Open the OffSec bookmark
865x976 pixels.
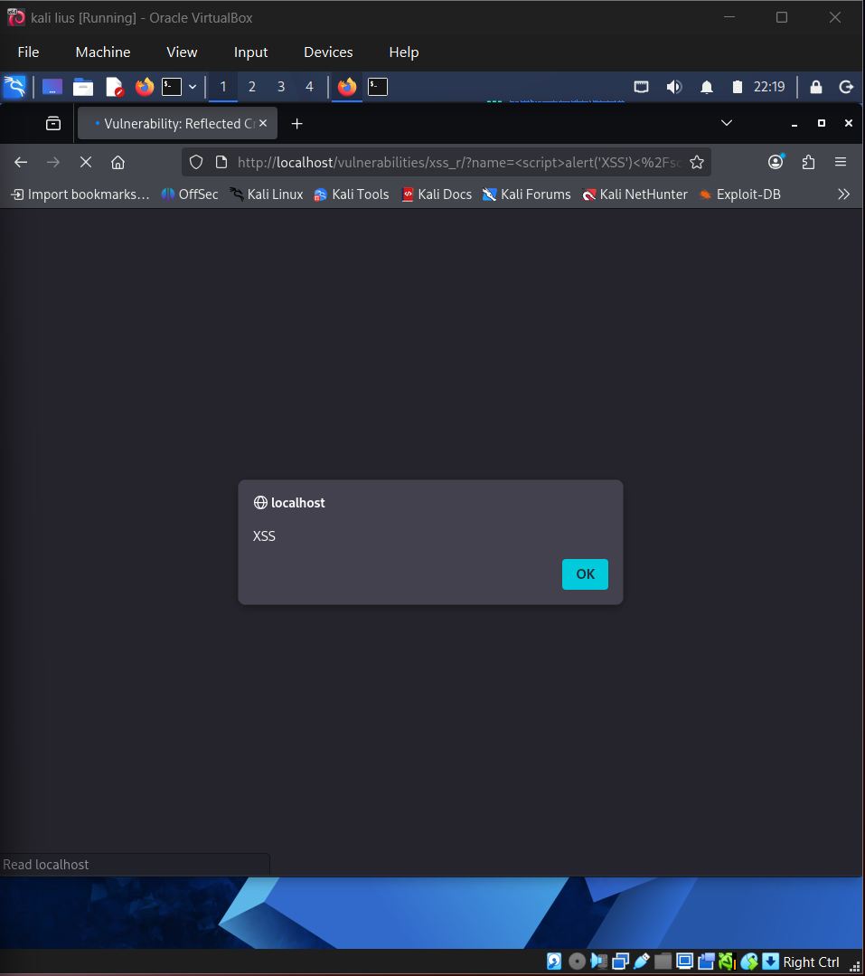[x=190, y=194]
